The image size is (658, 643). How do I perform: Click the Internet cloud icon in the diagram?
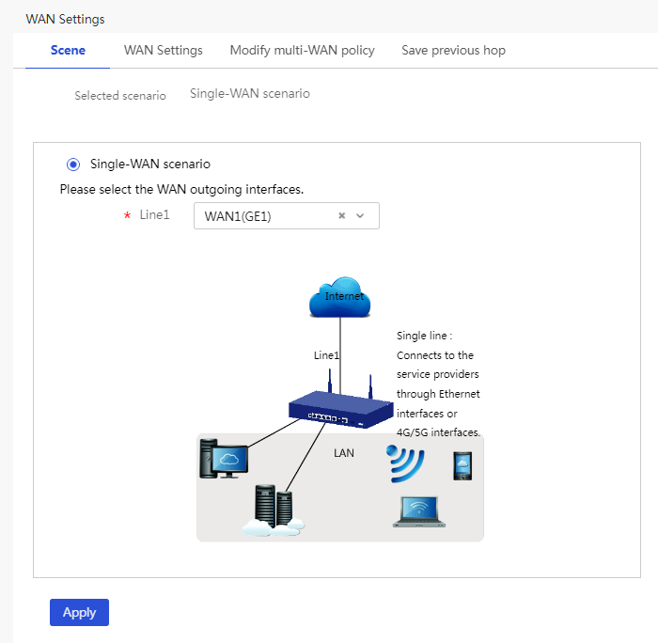click(x=340, y=297)
